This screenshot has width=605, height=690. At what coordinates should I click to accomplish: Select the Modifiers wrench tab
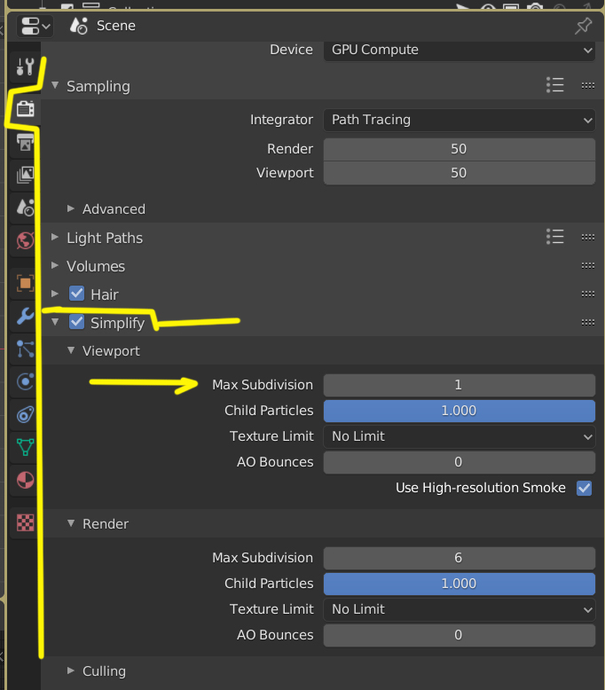(26, 316)
